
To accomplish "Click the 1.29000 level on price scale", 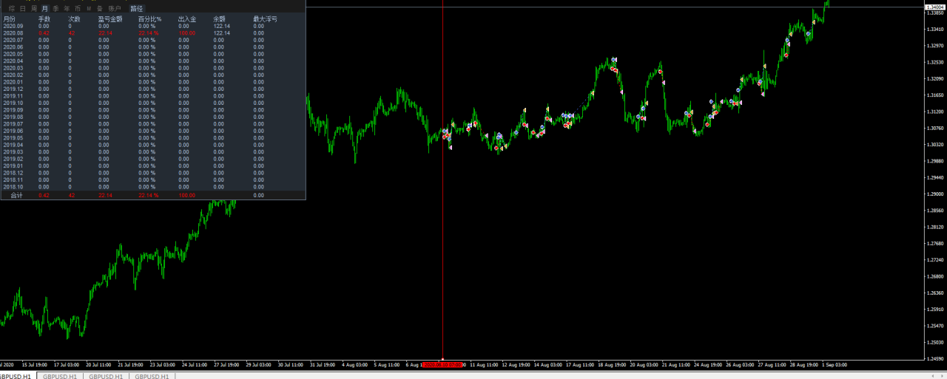I will [935, 194].
